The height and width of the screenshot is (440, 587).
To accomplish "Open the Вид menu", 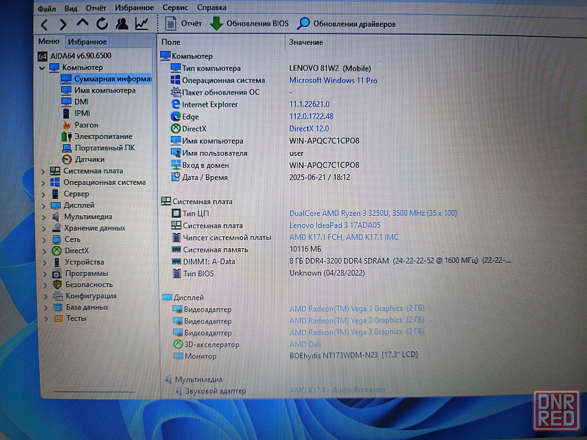I will coord(71,8).
